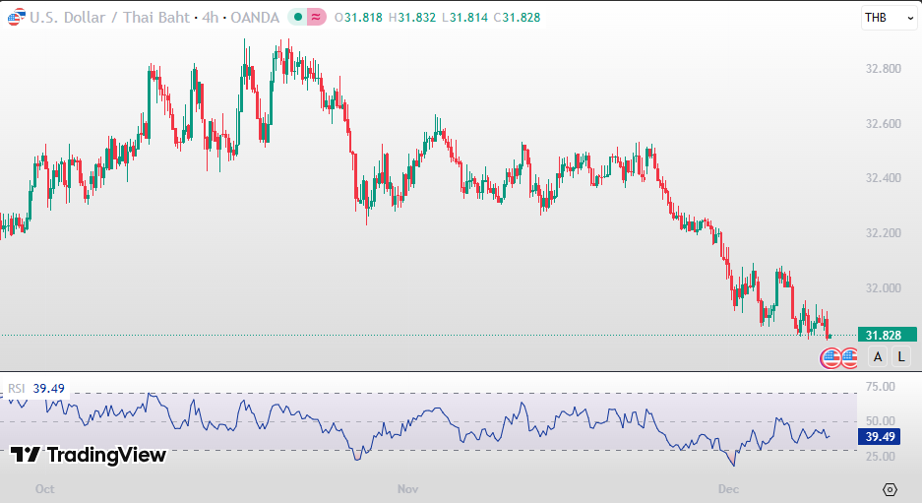Toggle auto scale with the A button
Image resolution: width=922 pixels, height=503 pixels.
[877, 357]
